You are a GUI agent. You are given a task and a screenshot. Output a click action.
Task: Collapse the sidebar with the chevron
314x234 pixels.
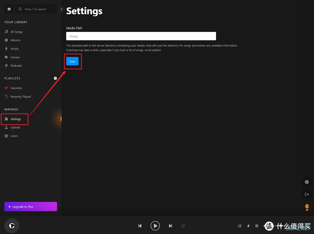[x=61, y=9]
